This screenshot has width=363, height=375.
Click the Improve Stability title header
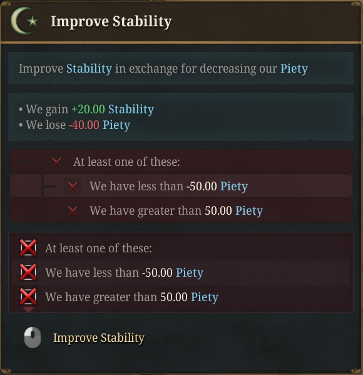[x=111, y=21]
